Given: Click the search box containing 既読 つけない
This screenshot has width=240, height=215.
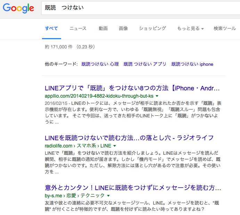Looking at the screenshot, I should (141, 8).
